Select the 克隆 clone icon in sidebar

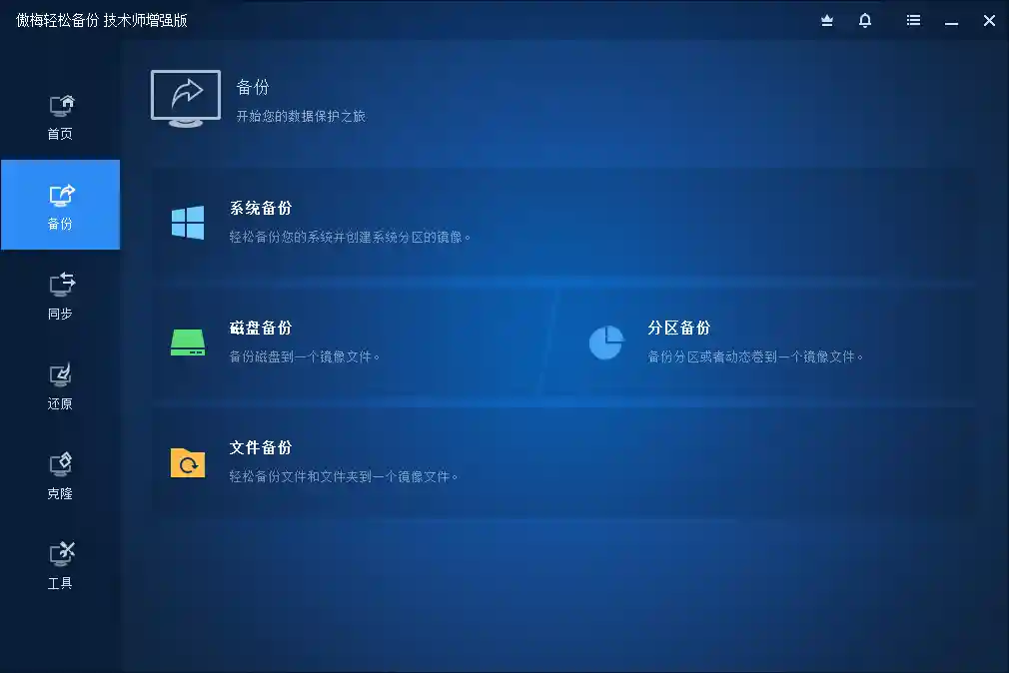pyautogui.click(x=60, y=463)
